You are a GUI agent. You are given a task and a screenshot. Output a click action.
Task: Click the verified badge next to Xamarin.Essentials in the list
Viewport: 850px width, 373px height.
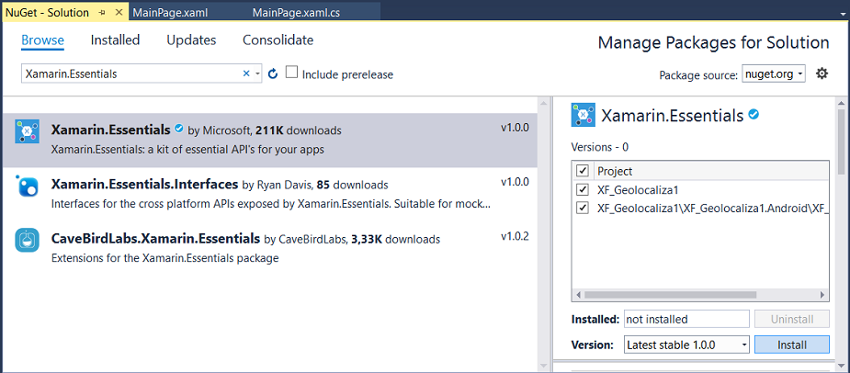pos(179,129)
